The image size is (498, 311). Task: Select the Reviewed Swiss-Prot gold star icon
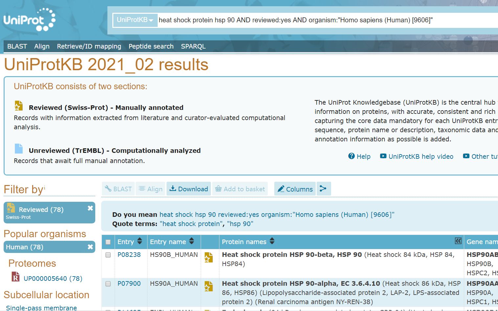(19, 106)
